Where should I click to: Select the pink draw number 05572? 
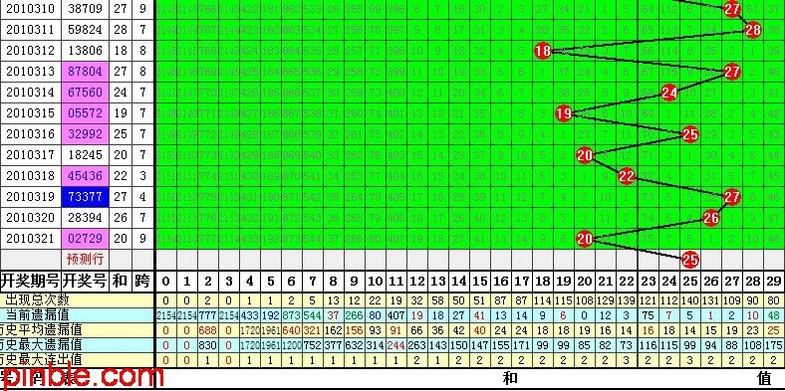(x=85, y=113)
